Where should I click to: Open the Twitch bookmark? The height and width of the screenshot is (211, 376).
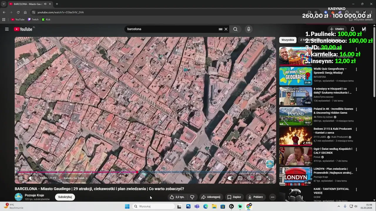[x=33, y=20]
